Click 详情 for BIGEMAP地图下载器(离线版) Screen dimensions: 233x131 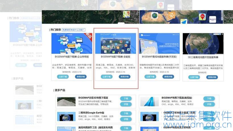click(209, 104)
